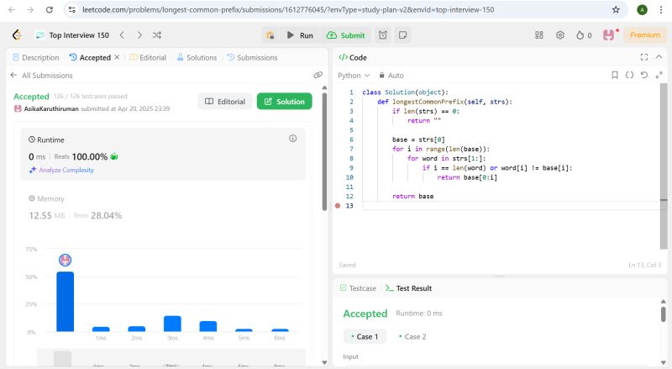Click the tallest runtime distribution bar
The image size is (672, 369).
[66, 301]
